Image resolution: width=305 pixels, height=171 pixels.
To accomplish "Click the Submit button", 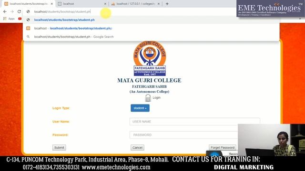I will click(59, 148).
